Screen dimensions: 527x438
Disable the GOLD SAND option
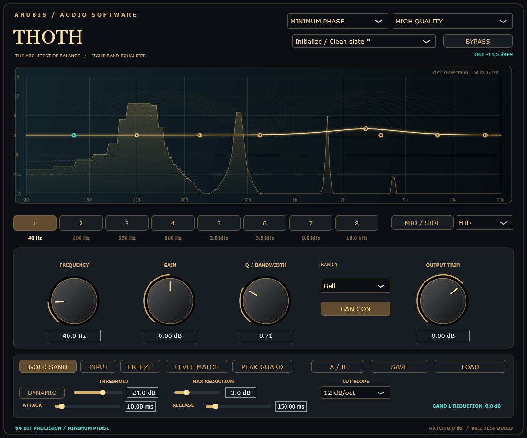pyautogui.click(x=48, y=367)
